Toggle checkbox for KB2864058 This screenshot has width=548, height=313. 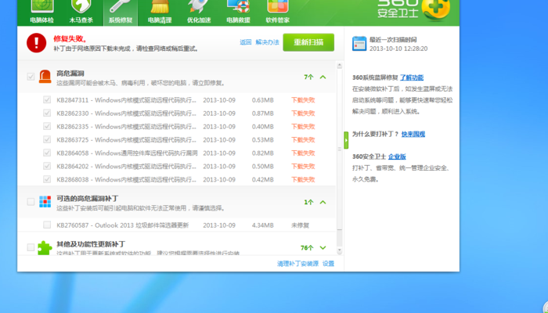tap(47, 153)
